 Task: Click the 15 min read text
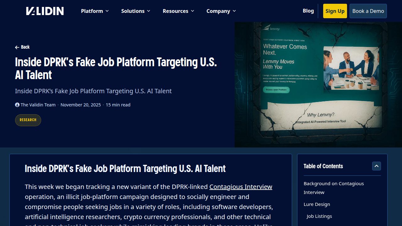coord(118,105)
